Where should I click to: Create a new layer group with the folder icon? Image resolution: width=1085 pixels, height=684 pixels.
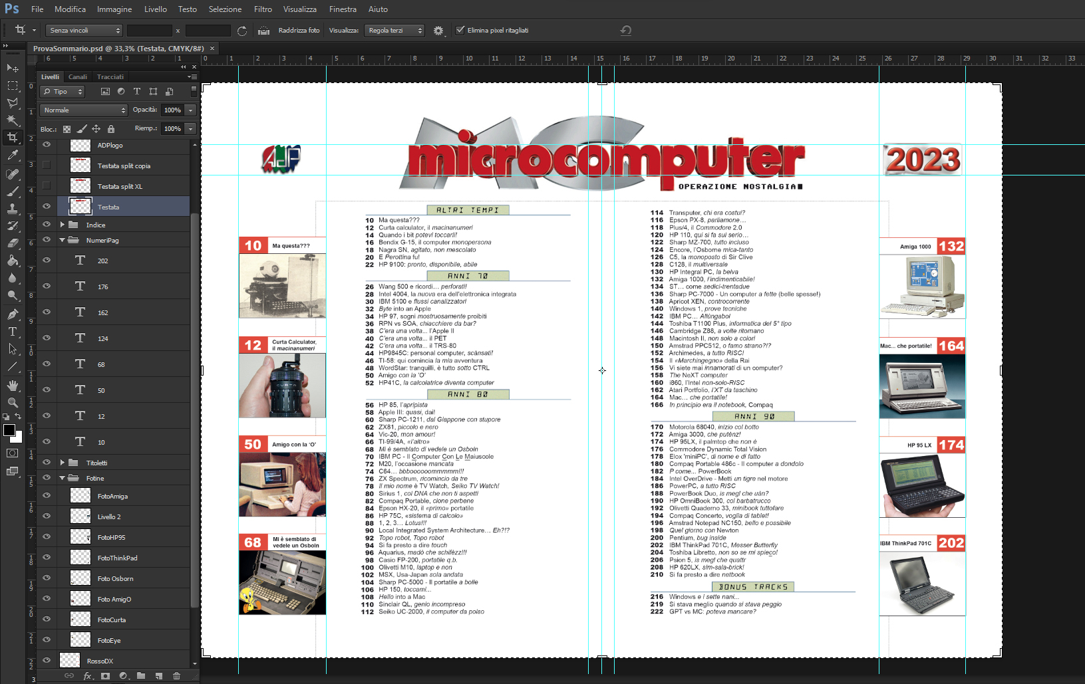(141, 676)
